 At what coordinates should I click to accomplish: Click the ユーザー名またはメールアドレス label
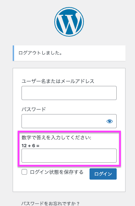coord(58,81)
